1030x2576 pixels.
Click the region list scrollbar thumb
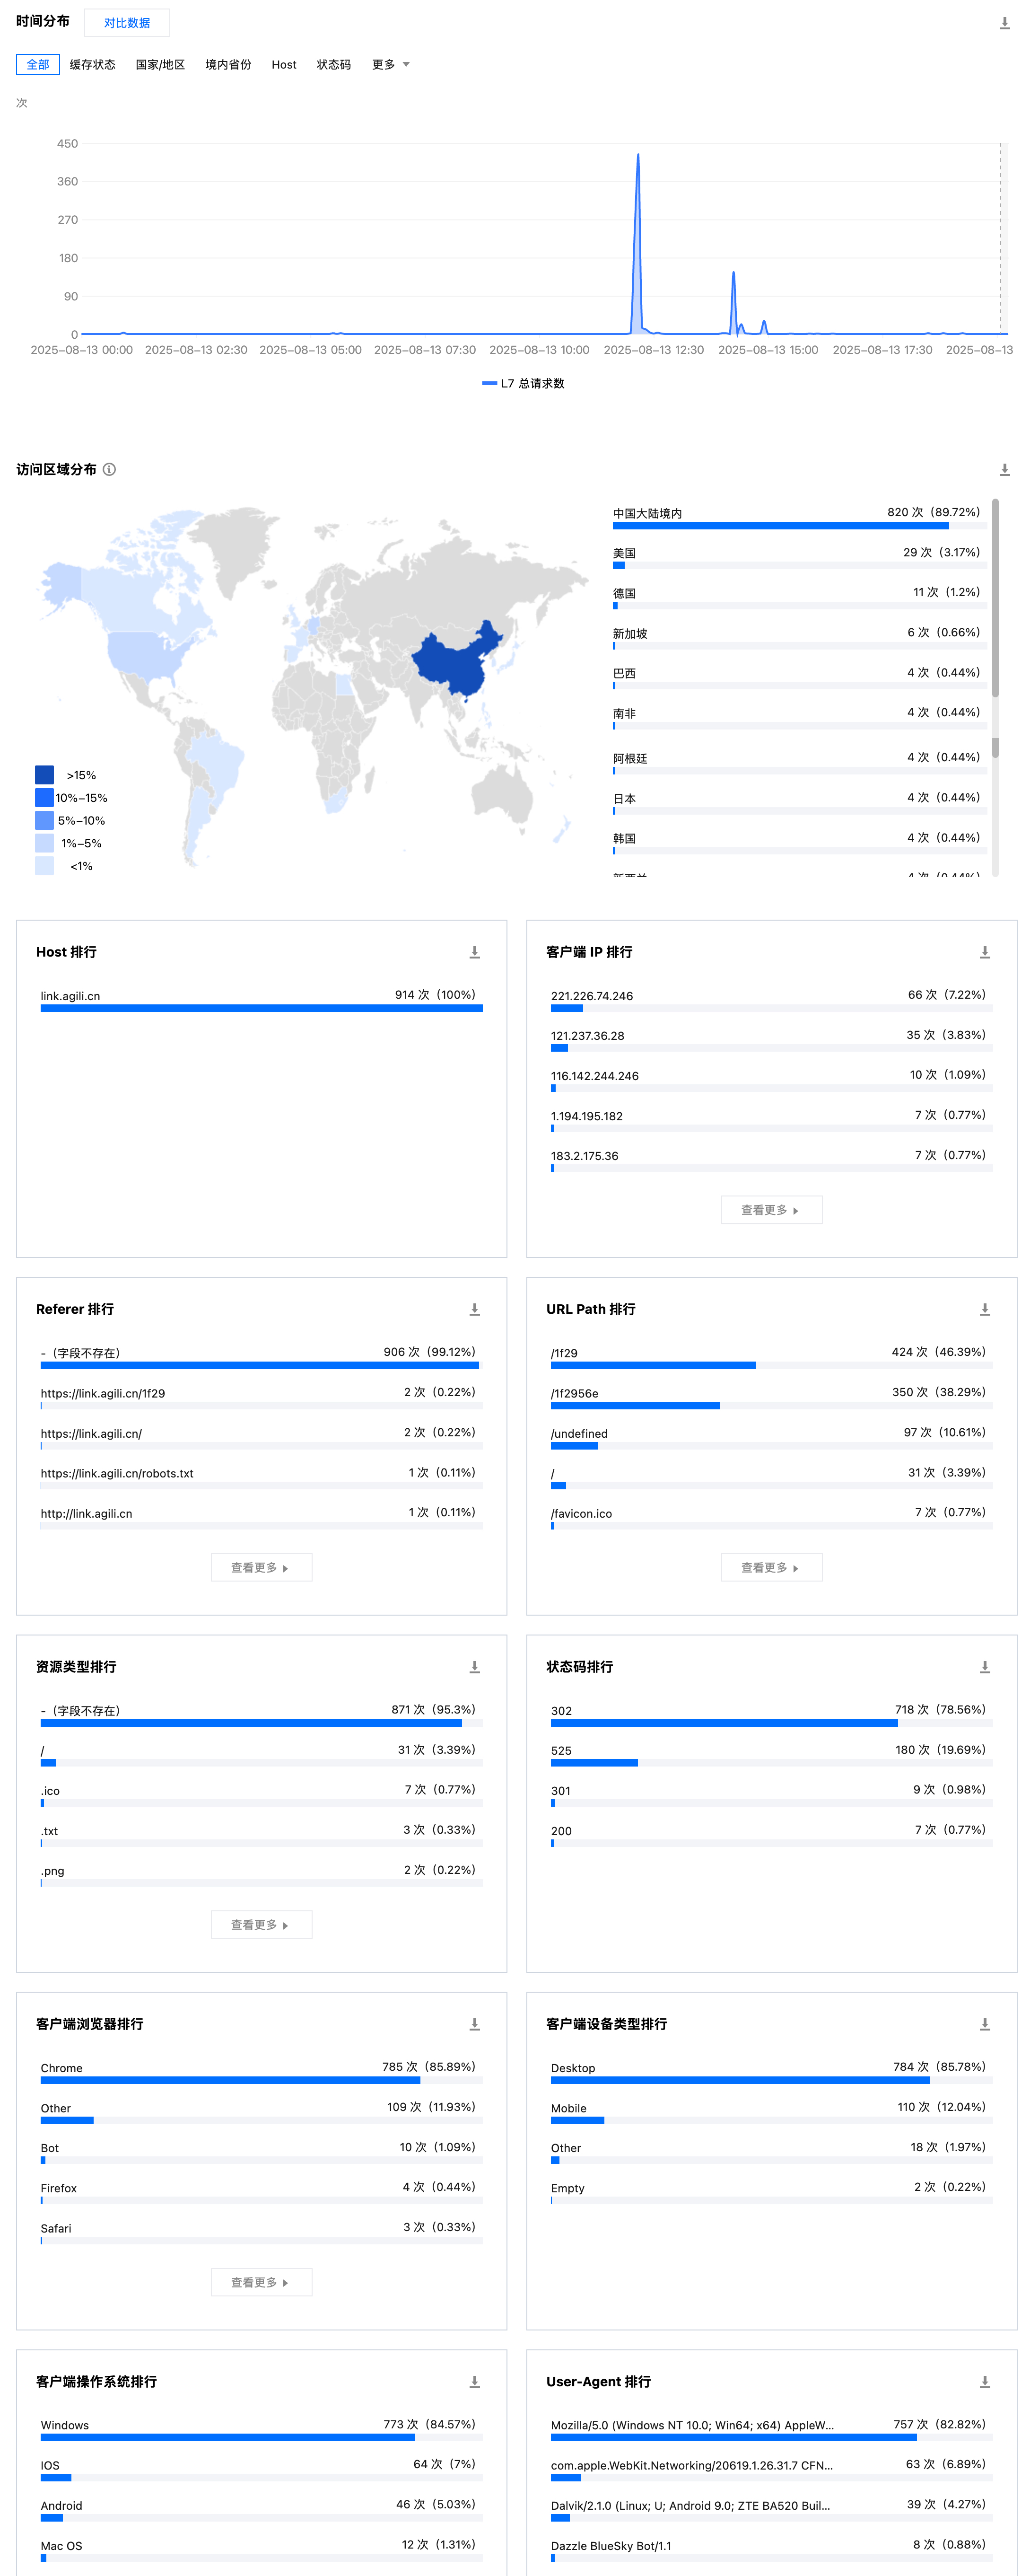coord(995,598)
